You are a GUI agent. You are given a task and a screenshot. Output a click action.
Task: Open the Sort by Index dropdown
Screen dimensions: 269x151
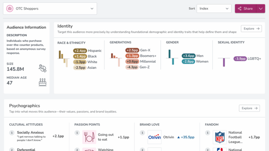tap(214, 8)
